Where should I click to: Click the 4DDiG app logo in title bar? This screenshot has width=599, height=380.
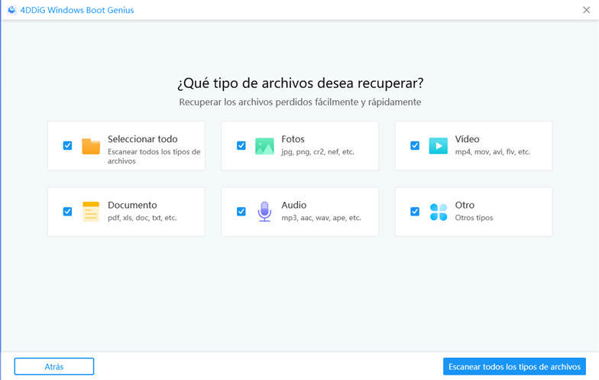12,10
